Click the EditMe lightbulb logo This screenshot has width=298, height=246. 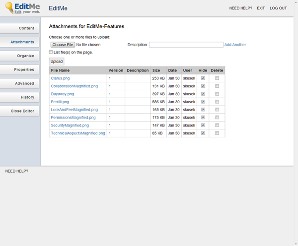tap(22, 8)
